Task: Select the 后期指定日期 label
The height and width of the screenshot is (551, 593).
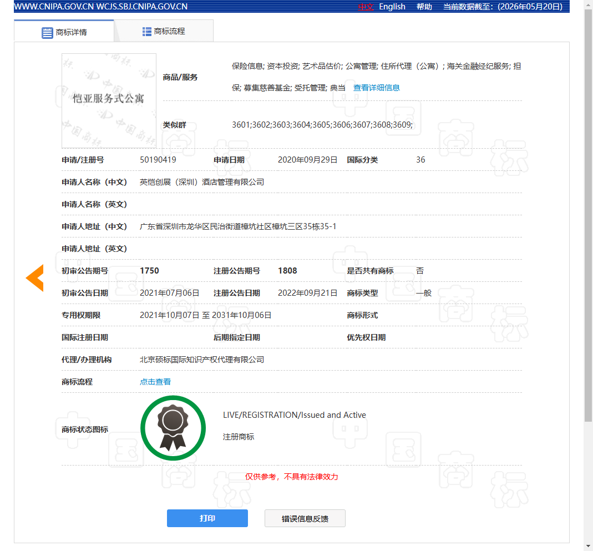Action: (x=236, y=337)
